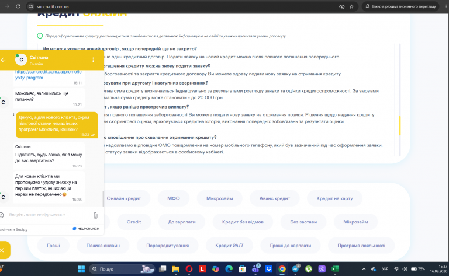Image resolution: width=449 pixels, height=276 pixels.
Task: Select the Гроші tag
Action: 53,246
